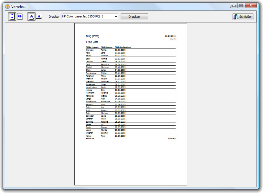Click the Schließen button

coord(243,16)
